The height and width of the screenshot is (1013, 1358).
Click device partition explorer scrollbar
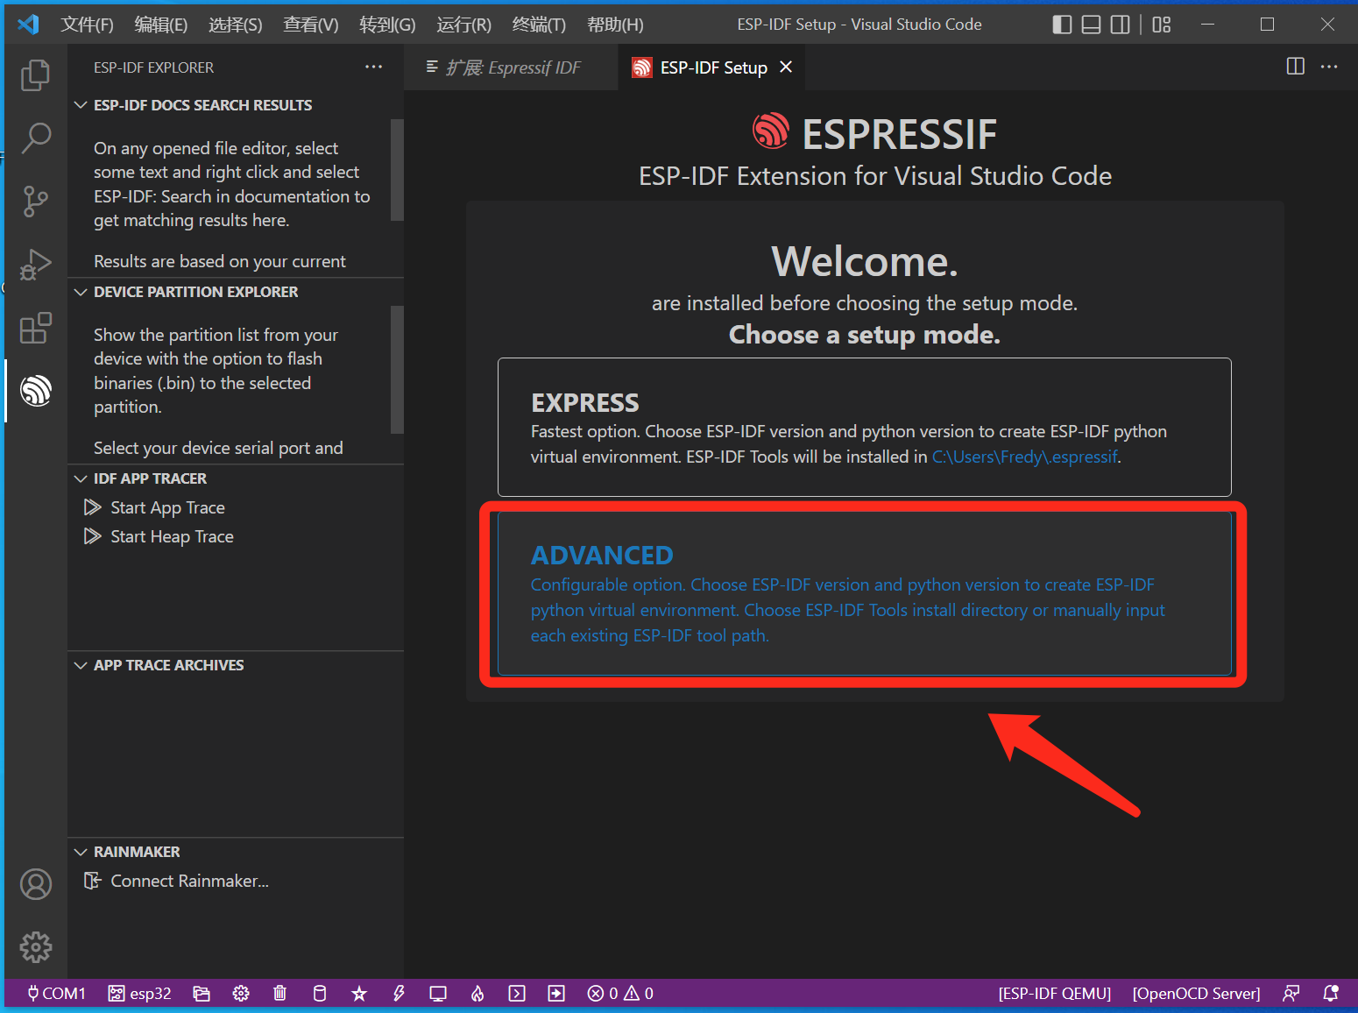point(397,370)
